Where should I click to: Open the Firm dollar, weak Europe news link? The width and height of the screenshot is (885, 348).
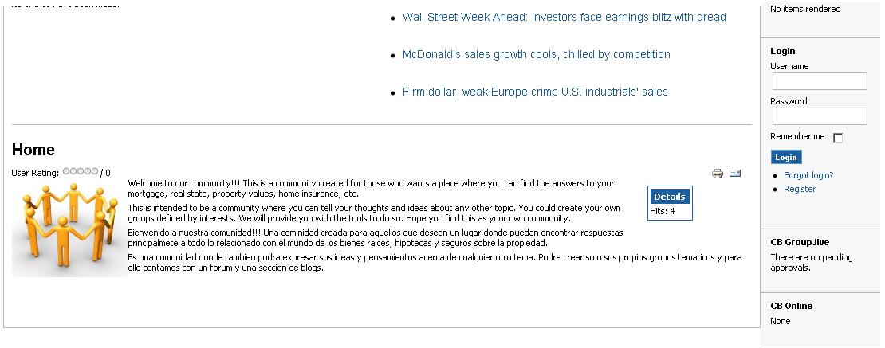coord(535,92)
